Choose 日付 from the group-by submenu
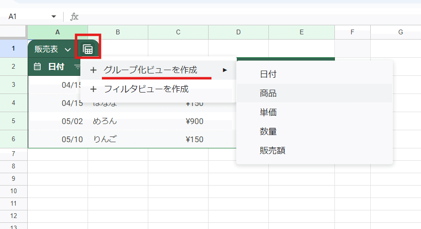This screenshot has height=229, width=421. pos(268,74)
